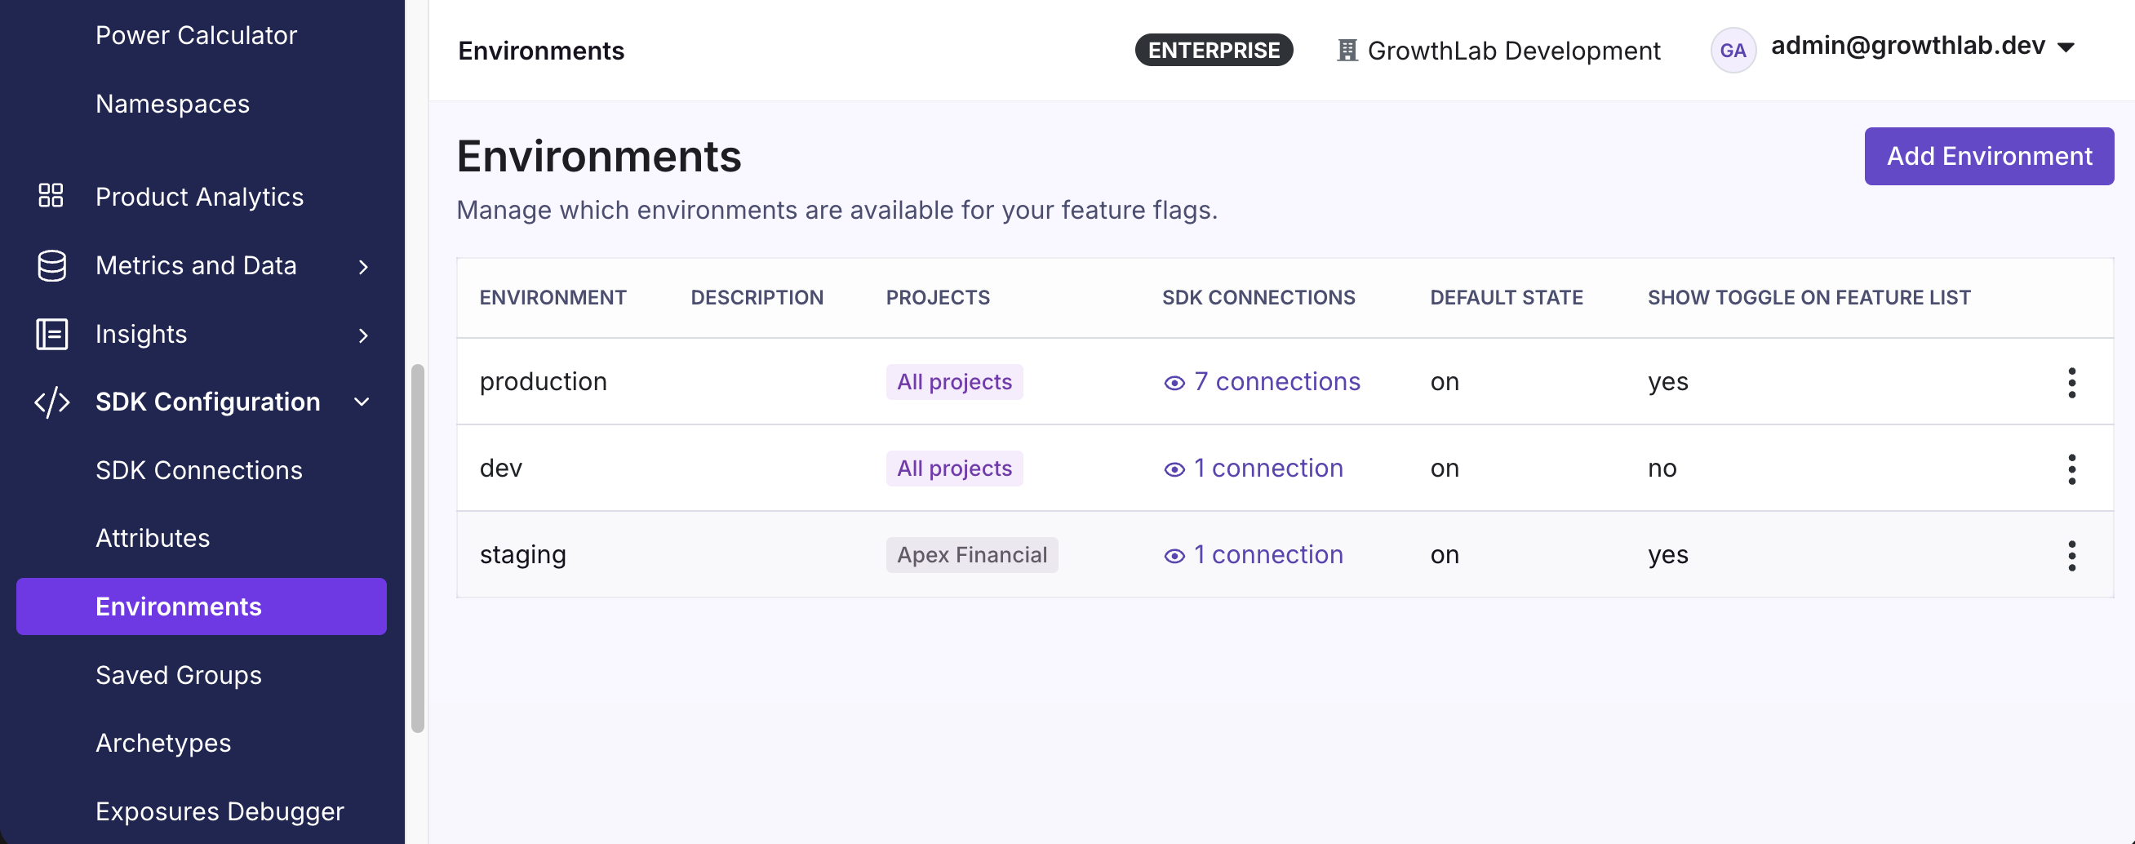The width and height of the screenshot is (2135, 844).
Task: Expand the Metrics and Data chevron
Action: tap(363, 266)
